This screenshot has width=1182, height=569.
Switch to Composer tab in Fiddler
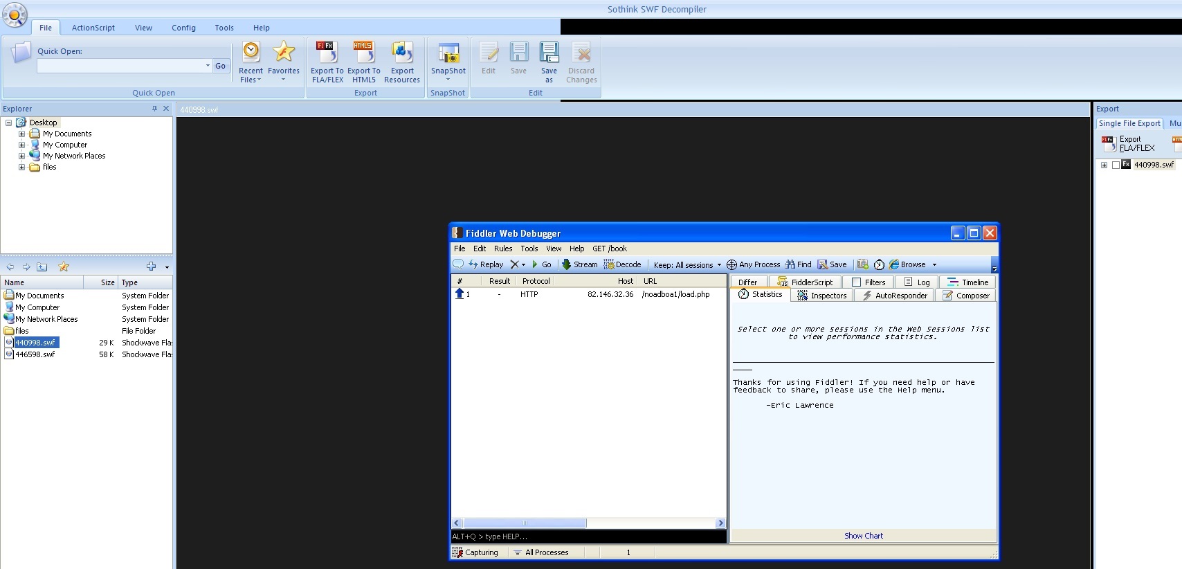[966, 296]
